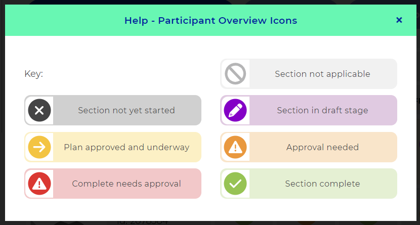Image resolution: width=420 pixels, height=225 pixels.
Task: Click the light green Section complete swatch
Action: 309,184
